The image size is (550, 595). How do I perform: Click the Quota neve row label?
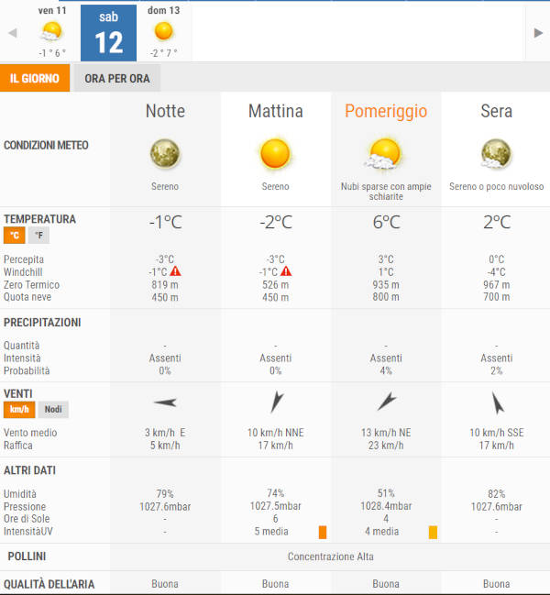pyautogui.click(x=27, y=297)
